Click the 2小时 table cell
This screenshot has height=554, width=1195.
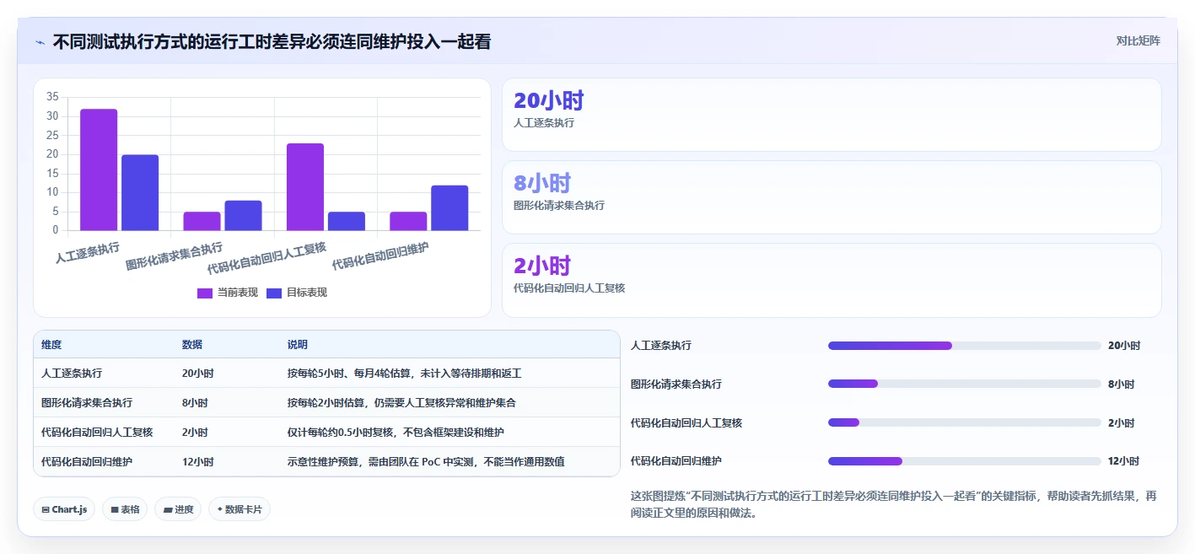[195, 432]
